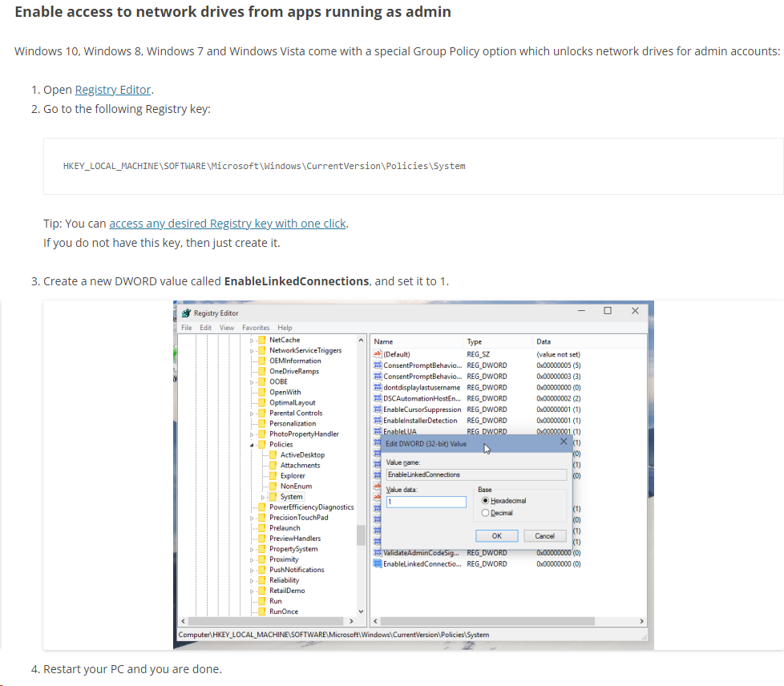
Task: Select the ActiveDesktop folder icon
Action: point(273,455)
